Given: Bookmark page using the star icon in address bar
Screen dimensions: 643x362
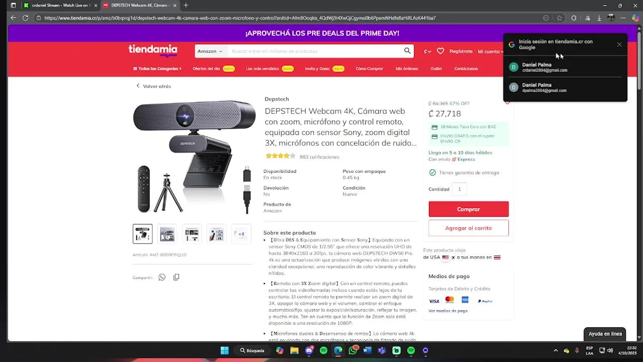Looking at the screenshot, I should pos(560,18).
